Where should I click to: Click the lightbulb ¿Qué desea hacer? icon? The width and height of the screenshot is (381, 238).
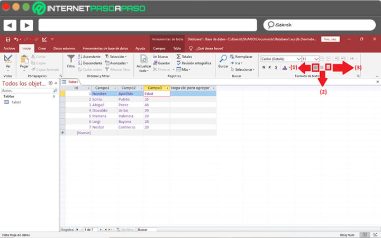point(190,48)
